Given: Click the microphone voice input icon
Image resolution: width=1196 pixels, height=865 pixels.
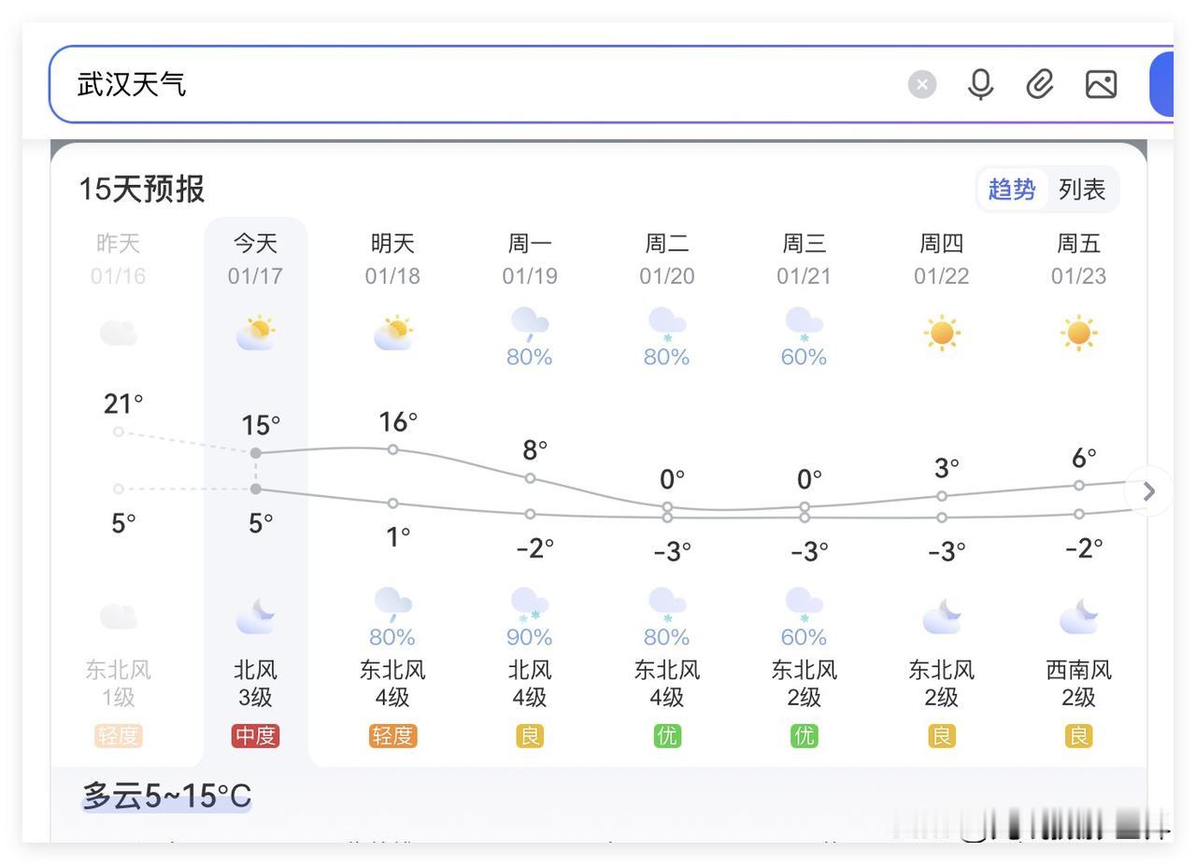Looking at the screenshot, I should (980, 84).
